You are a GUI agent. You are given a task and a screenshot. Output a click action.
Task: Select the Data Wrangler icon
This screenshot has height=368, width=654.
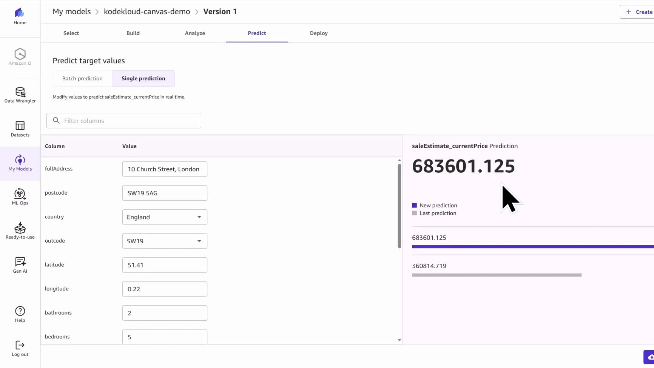tap(20, 94)
